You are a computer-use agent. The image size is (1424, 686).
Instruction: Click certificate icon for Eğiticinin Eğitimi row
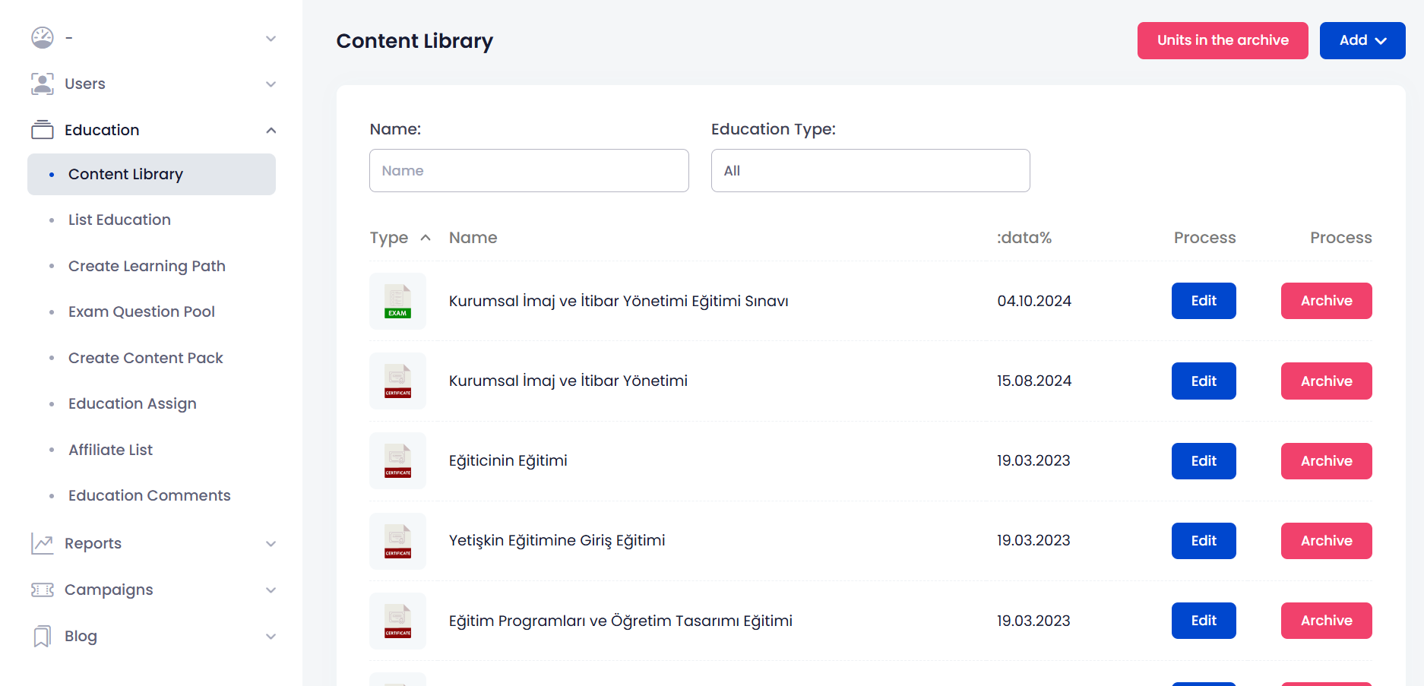397,461
